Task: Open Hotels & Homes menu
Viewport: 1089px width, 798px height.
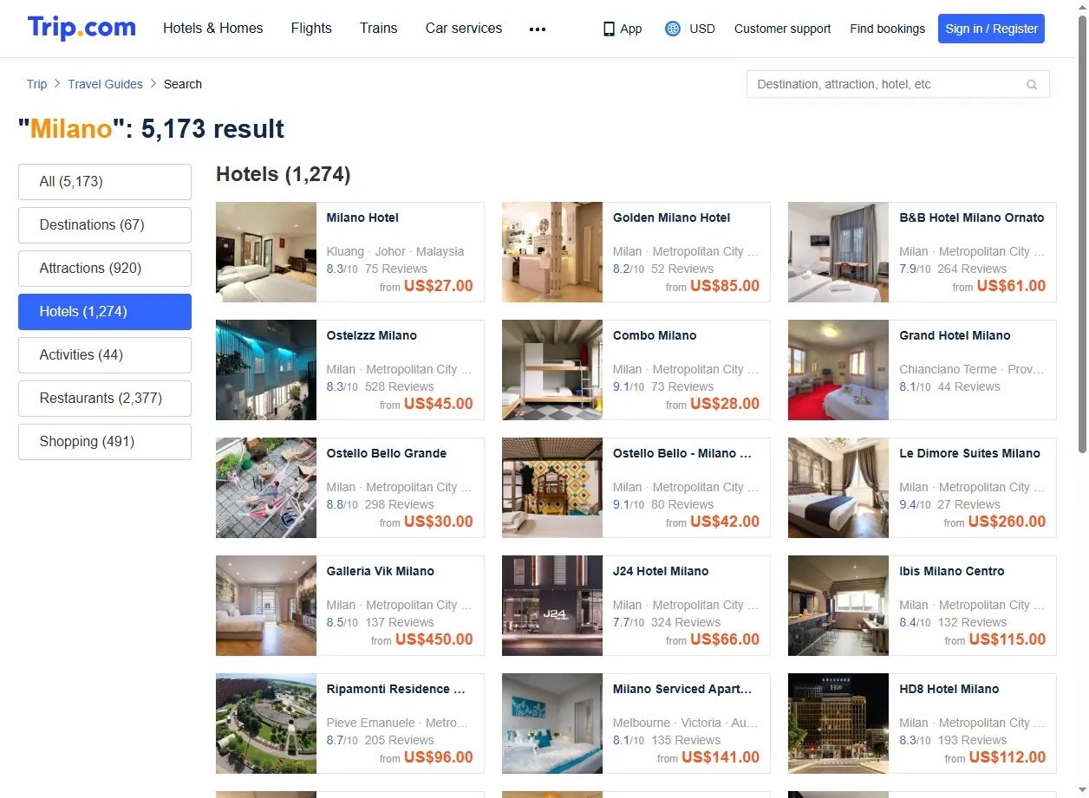Action: [213, 28]
